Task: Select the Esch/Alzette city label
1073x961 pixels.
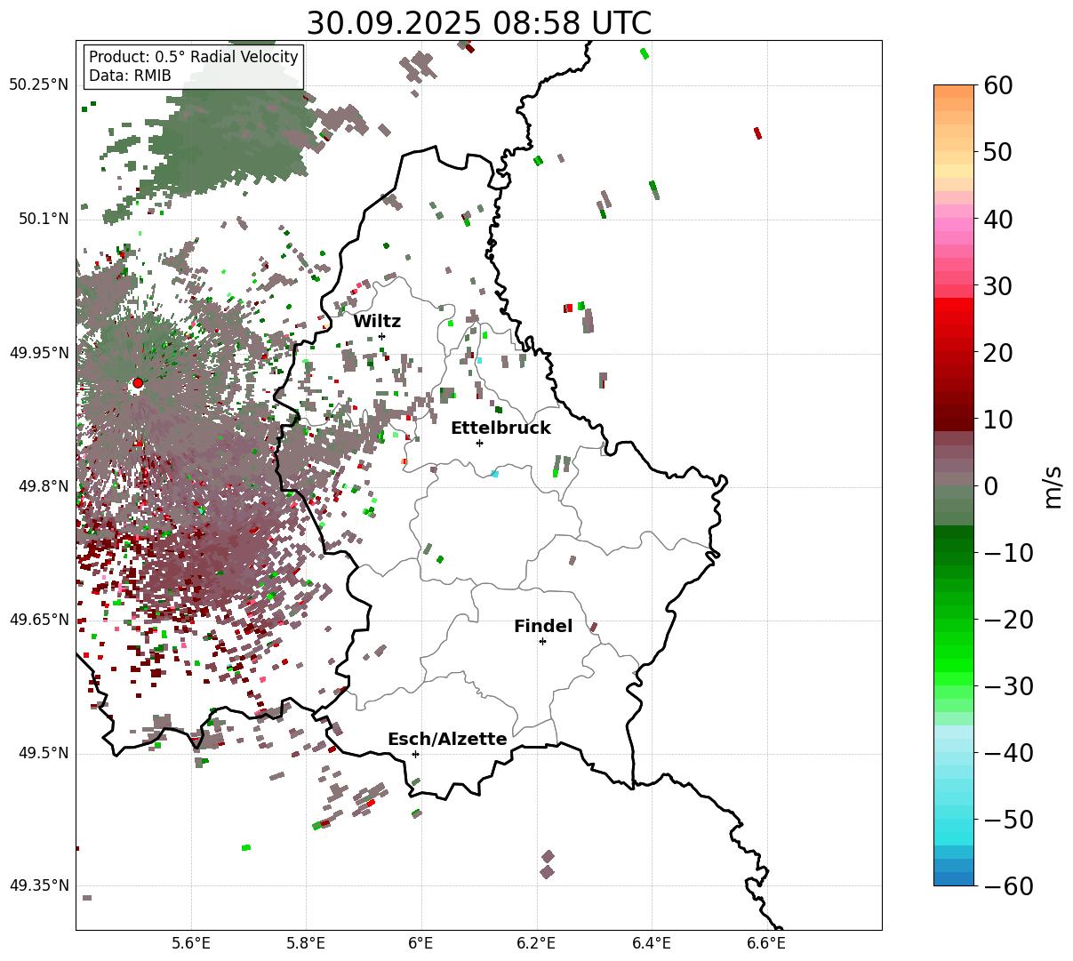Action: (447, 740)
